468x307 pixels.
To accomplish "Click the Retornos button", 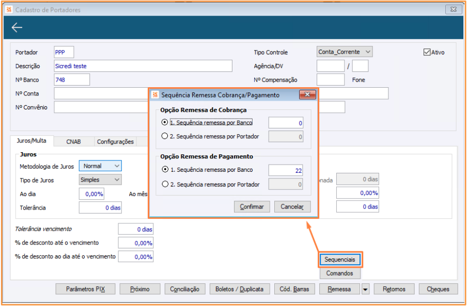I will [394, 289].
